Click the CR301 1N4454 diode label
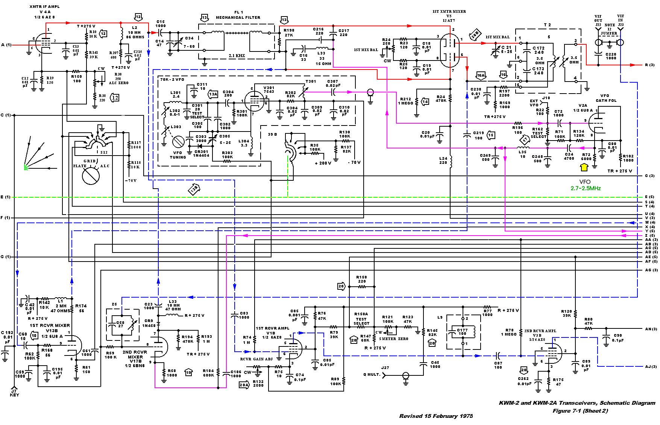The image size is (660, 425). point(202,154)
